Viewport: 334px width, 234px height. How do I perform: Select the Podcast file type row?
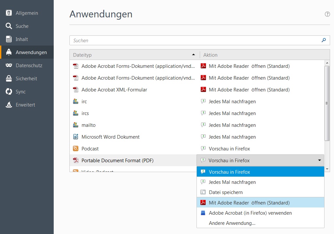[x=197, y=148]
